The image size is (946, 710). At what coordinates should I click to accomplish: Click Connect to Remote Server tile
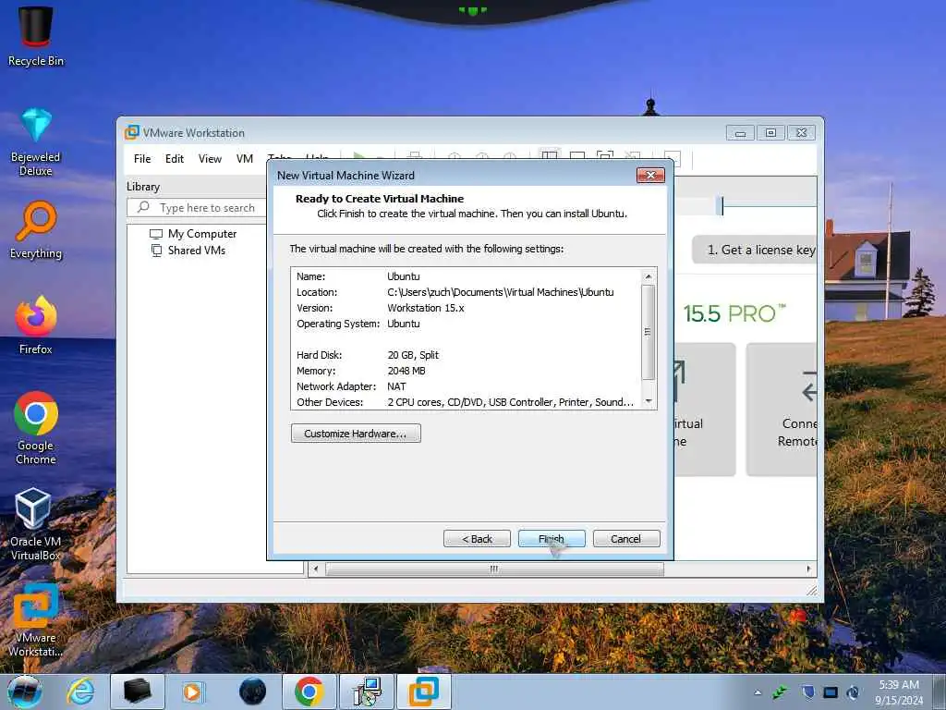coord(782,410)
